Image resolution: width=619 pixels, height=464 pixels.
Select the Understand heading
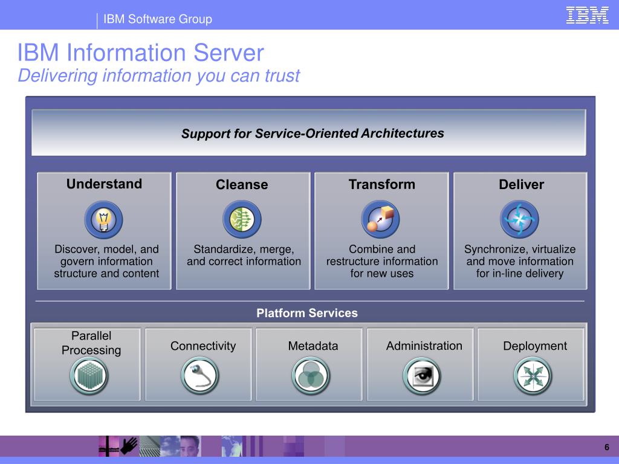[x=104, y=184]
